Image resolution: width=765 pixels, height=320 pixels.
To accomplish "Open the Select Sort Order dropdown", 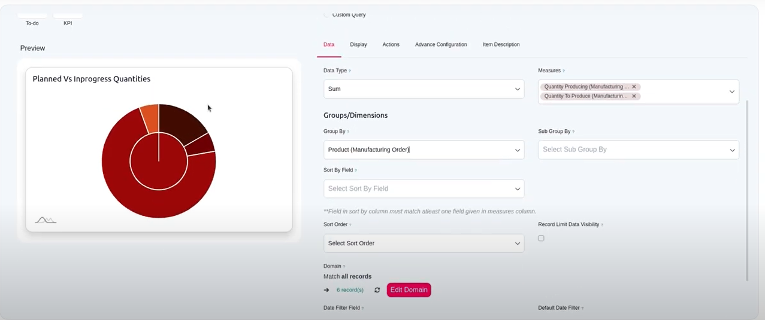I will pyautogui.click(x=424, y=243).
